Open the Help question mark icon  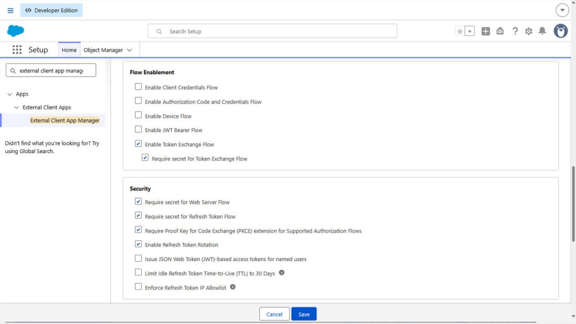[x=515, y=31]
